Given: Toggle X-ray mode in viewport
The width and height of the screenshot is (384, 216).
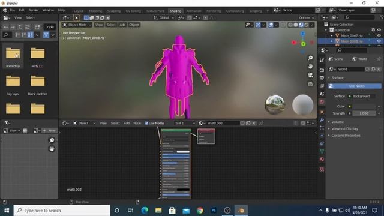Looking at the screenshot, I should pyautogui.click(x=283, y=25).
